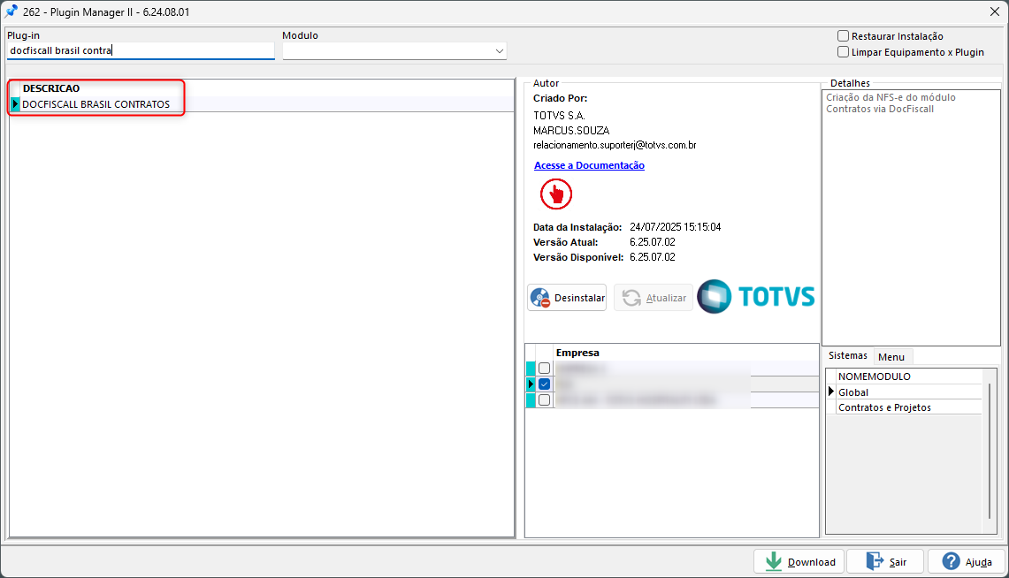Viewport: 1009px width, 578px height.
Task: Click the Plug-in search field
Action: pyautogui.click(x=141, y=50)
